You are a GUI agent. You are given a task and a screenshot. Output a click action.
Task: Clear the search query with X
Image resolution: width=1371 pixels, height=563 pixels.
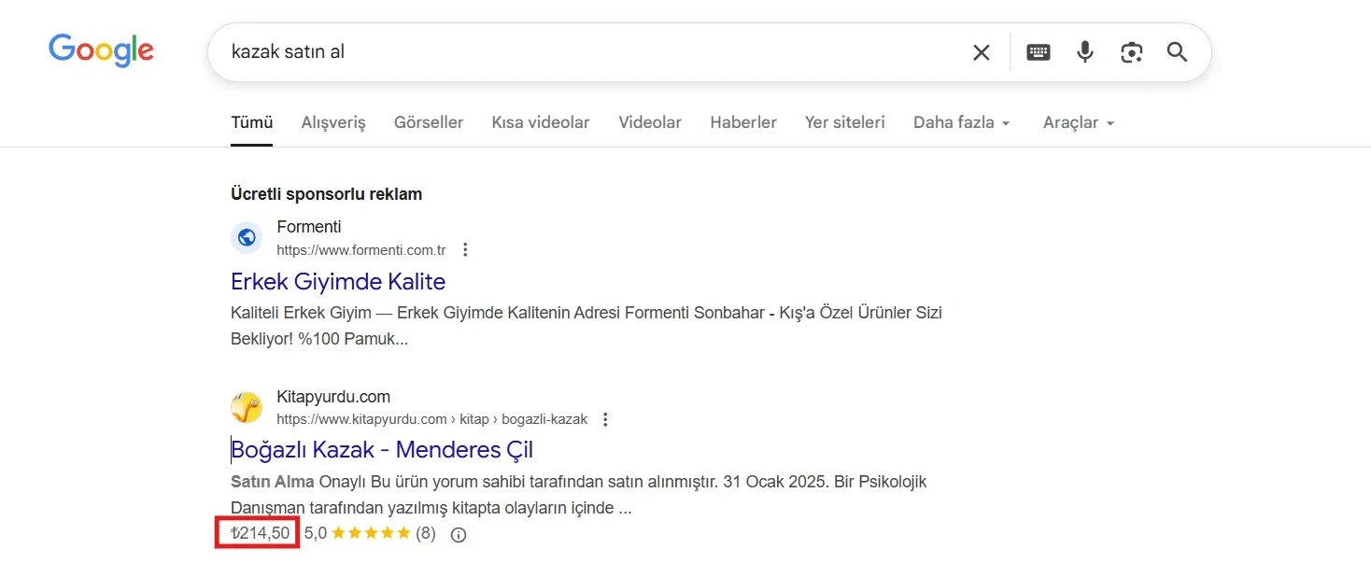click(x=981, y=52)
